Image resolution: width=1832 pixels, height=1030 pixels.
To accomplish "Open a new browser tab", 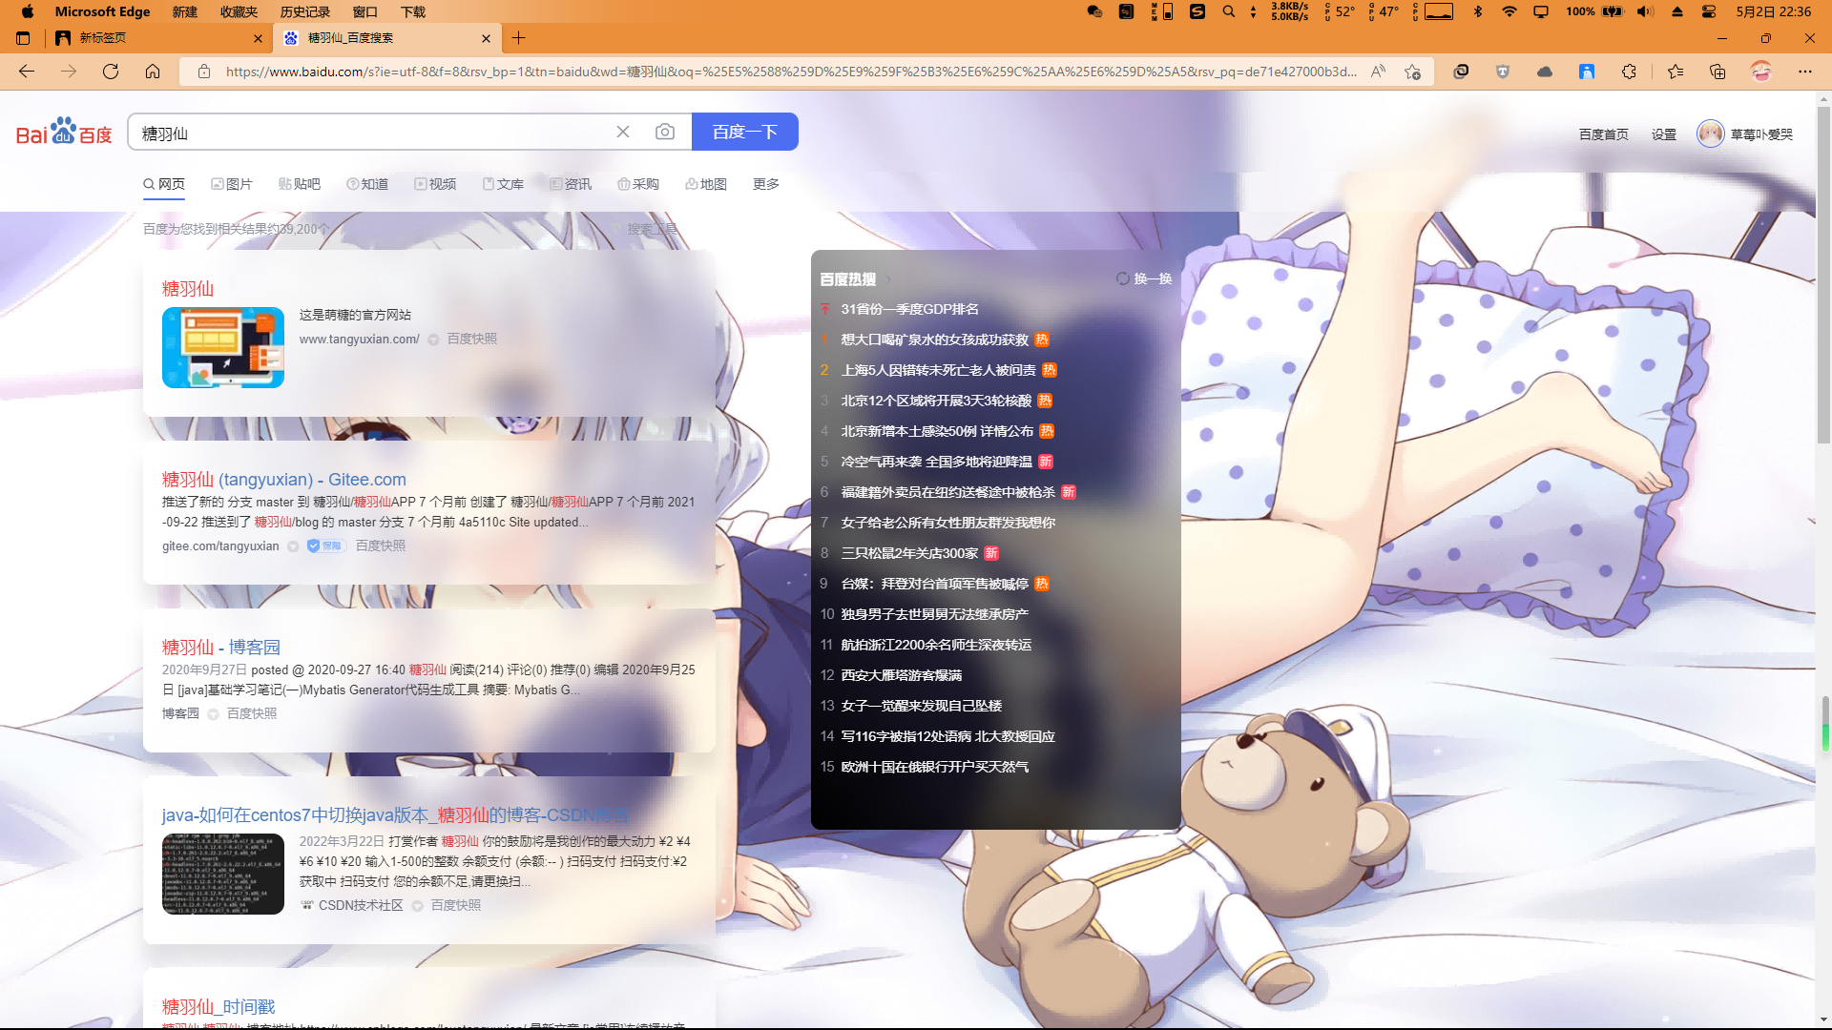I will (x=518, y=38).
